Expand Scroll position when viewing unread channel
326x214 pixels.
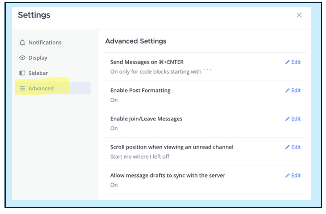point(172,147)
